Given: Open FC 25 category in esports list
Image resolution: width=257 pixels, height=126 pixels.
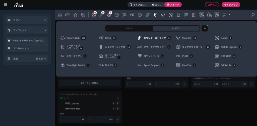Looking at the screenshot, I should [x=107, y=38].
